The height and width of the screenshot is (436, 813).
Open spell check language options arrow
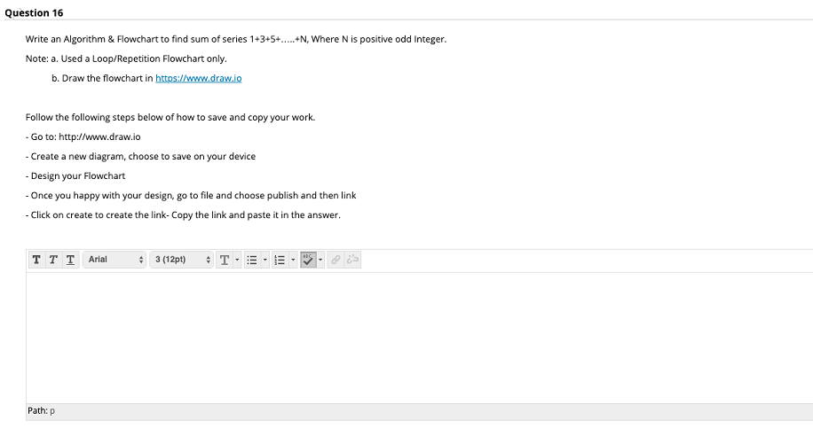tap(320, 260)
